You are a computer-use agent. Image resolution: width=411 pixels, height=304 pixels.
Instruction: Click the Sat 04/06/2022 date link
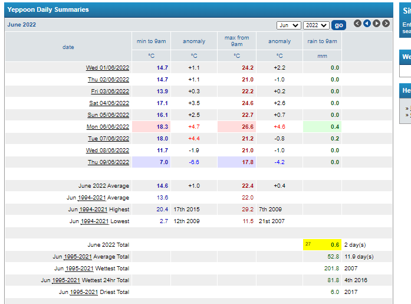tap(109, 103)
